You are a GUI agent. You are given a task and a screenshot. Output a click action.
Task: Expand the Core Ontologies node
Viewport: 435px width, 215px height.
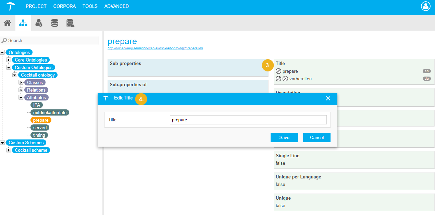pyautogui.click(x=9, y=60)
